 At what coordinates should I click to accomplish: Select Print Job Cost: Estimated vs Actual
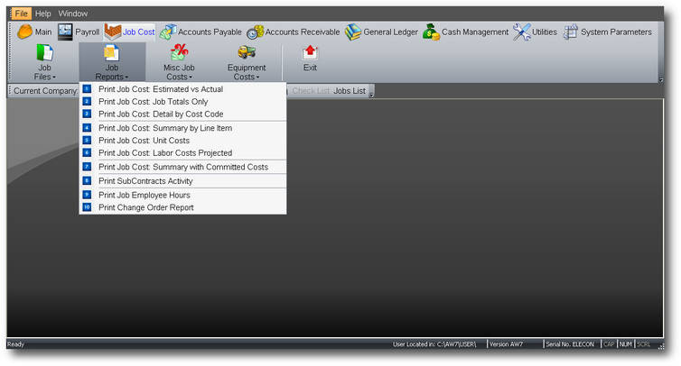(182, 89)
